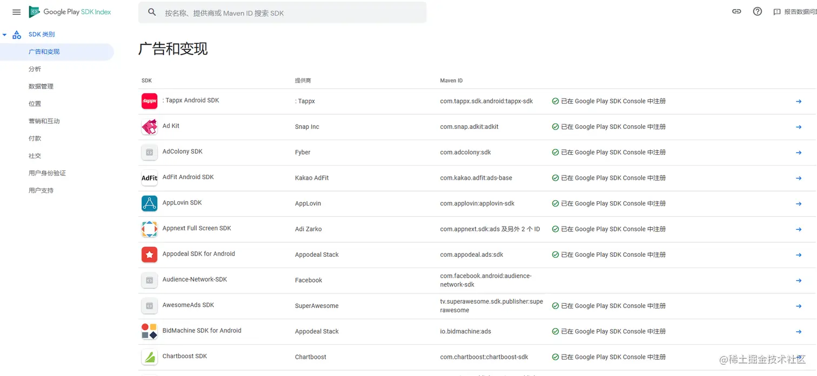
Task: Open the Appodeal SDK row arrow
Action: pyautogui.click(x=799, y=255)
